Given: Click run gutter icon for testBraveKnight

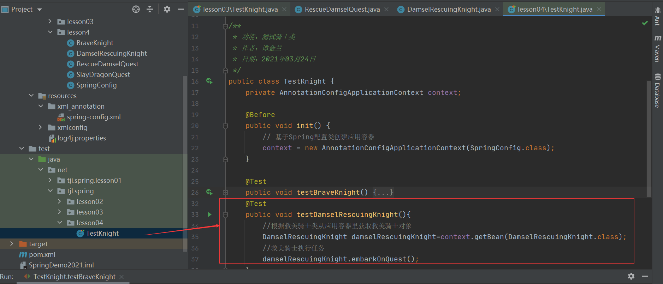Looking at the screenshot, I should click(209, 192).
